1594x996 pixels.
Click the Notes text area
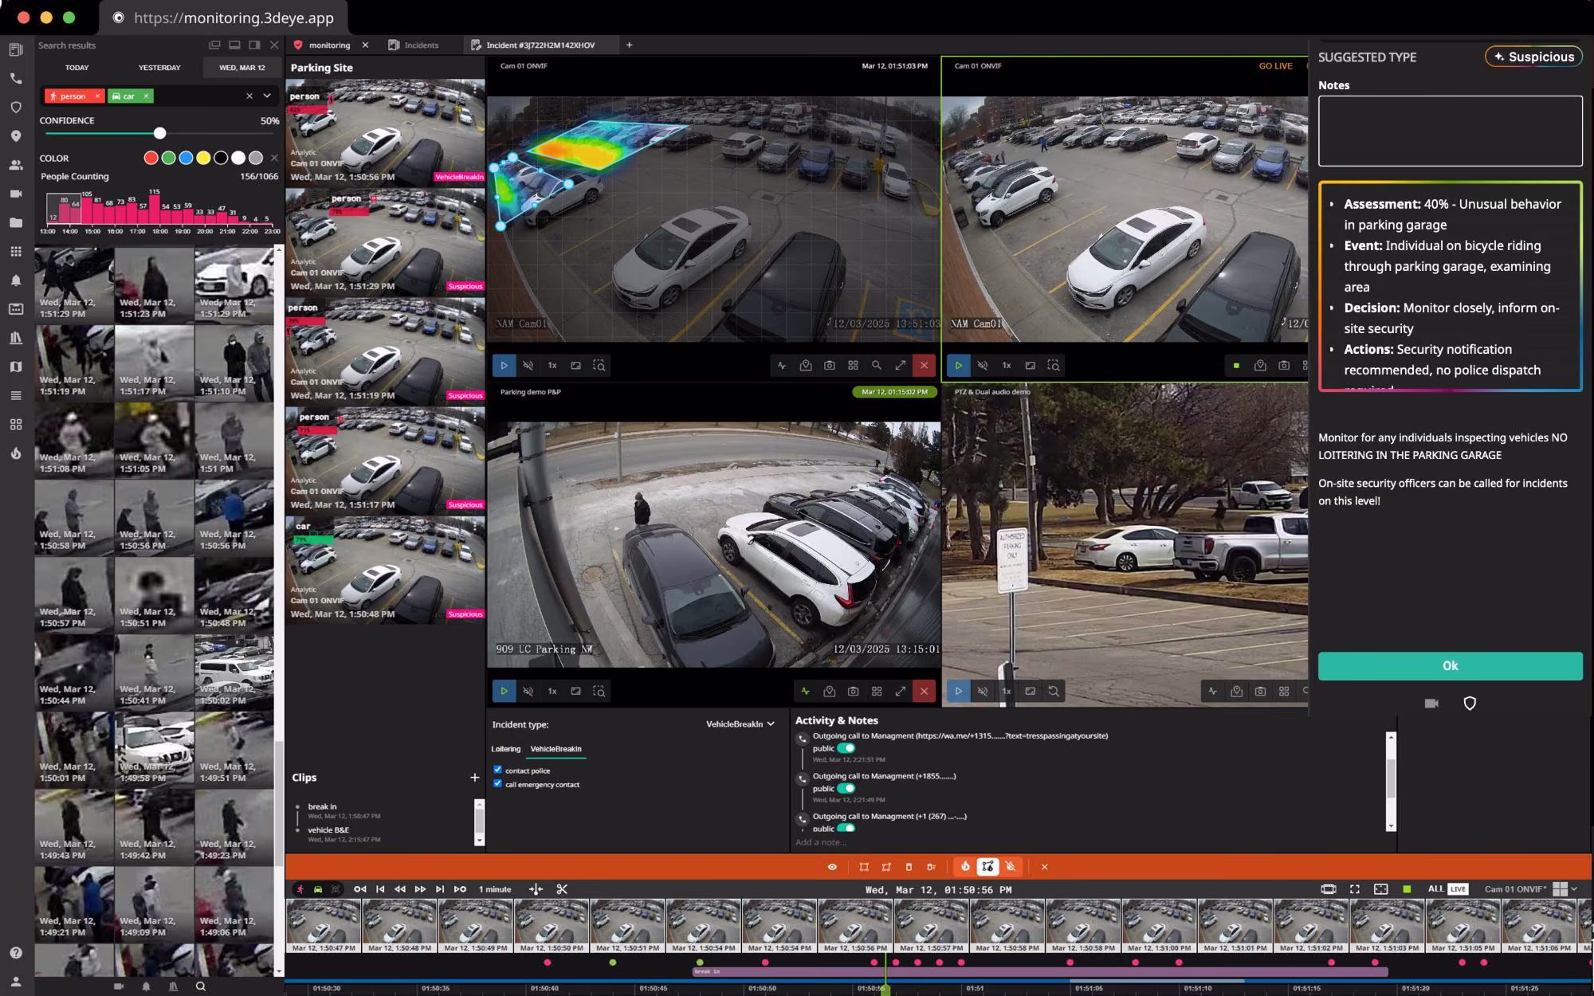[x=1450, y=131]
